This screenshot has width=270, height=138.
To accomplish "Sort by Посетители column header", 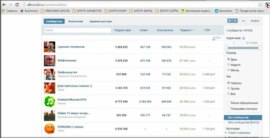I will pos(165,30).
